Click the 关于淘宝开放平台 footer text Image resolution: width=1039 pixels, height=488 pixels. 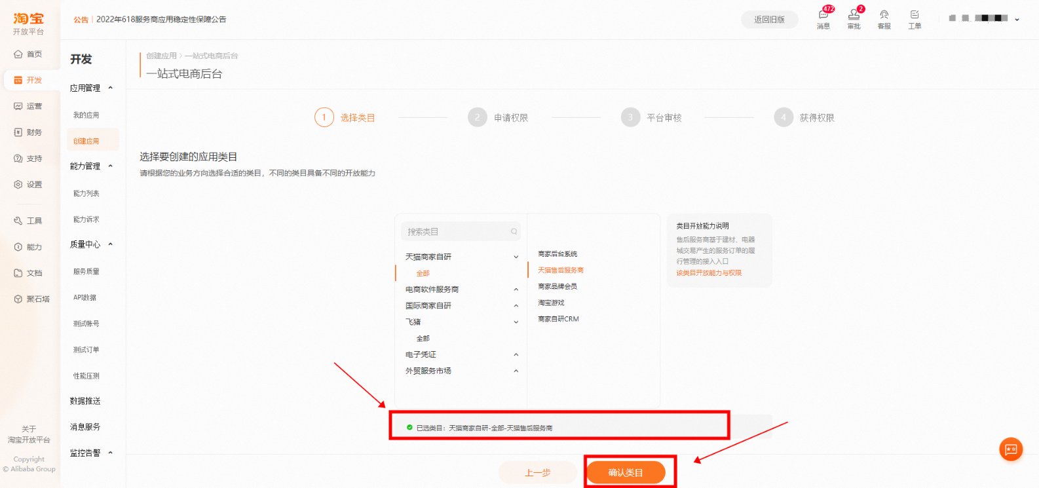[x=29, y=434]
